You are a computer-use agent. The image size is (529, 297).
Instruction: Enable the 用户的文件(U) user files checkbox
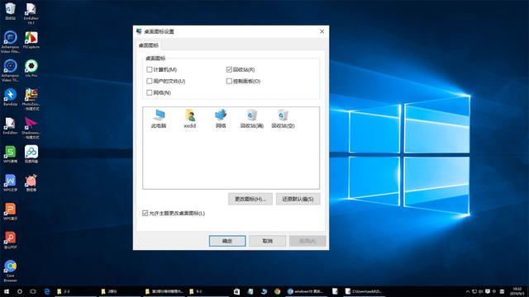coord(150,81)
